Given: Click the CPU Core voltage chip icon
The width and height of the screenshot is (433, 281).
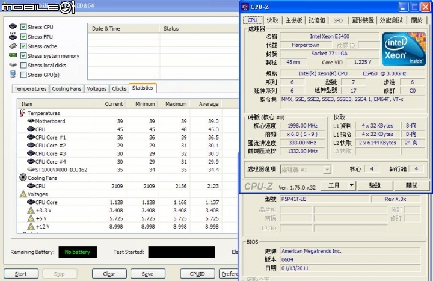Looking at the screenshot, I should click(x=31, y=202).
